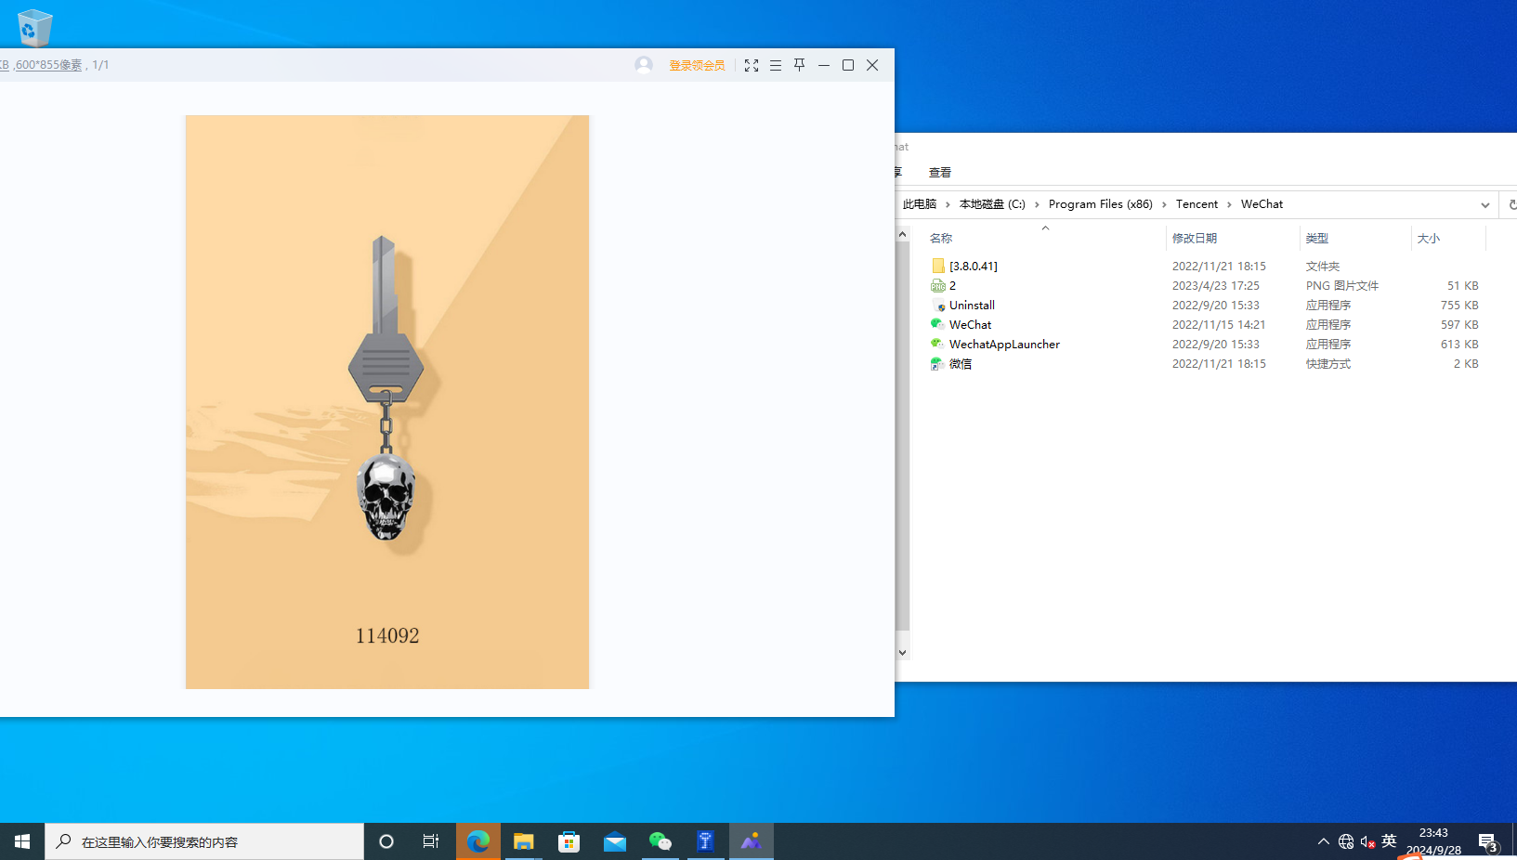Click the user avatar icon
Screen dimensions: 1517x860
point(644,65)
